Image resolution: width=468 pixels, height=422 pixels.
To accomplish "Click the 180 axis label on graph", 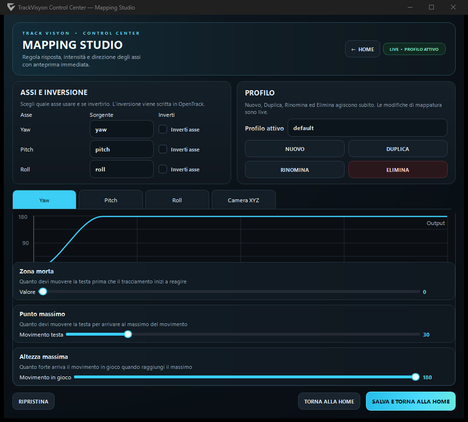I will pos(23,217).
